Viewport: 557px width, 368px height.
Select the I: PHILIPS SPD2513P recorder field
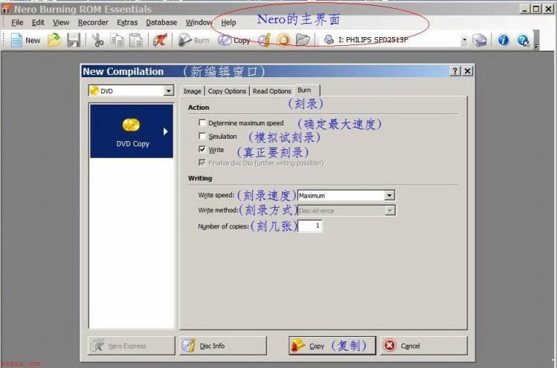[x=395, y=40]
